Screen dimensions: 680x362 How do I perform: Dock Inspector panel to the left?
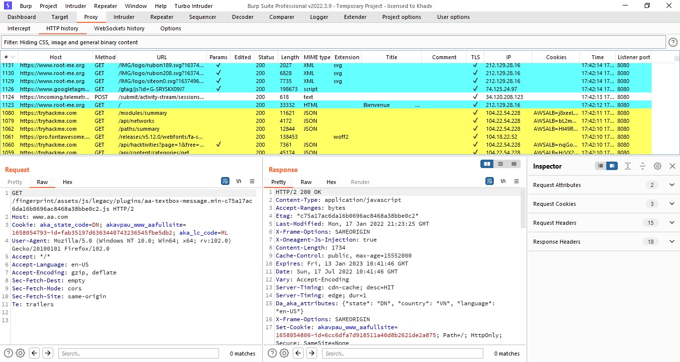pos(601,166)
